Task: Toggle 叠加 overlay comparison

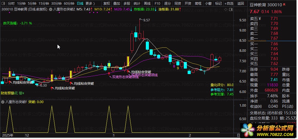Action: (x=117, y=4)
